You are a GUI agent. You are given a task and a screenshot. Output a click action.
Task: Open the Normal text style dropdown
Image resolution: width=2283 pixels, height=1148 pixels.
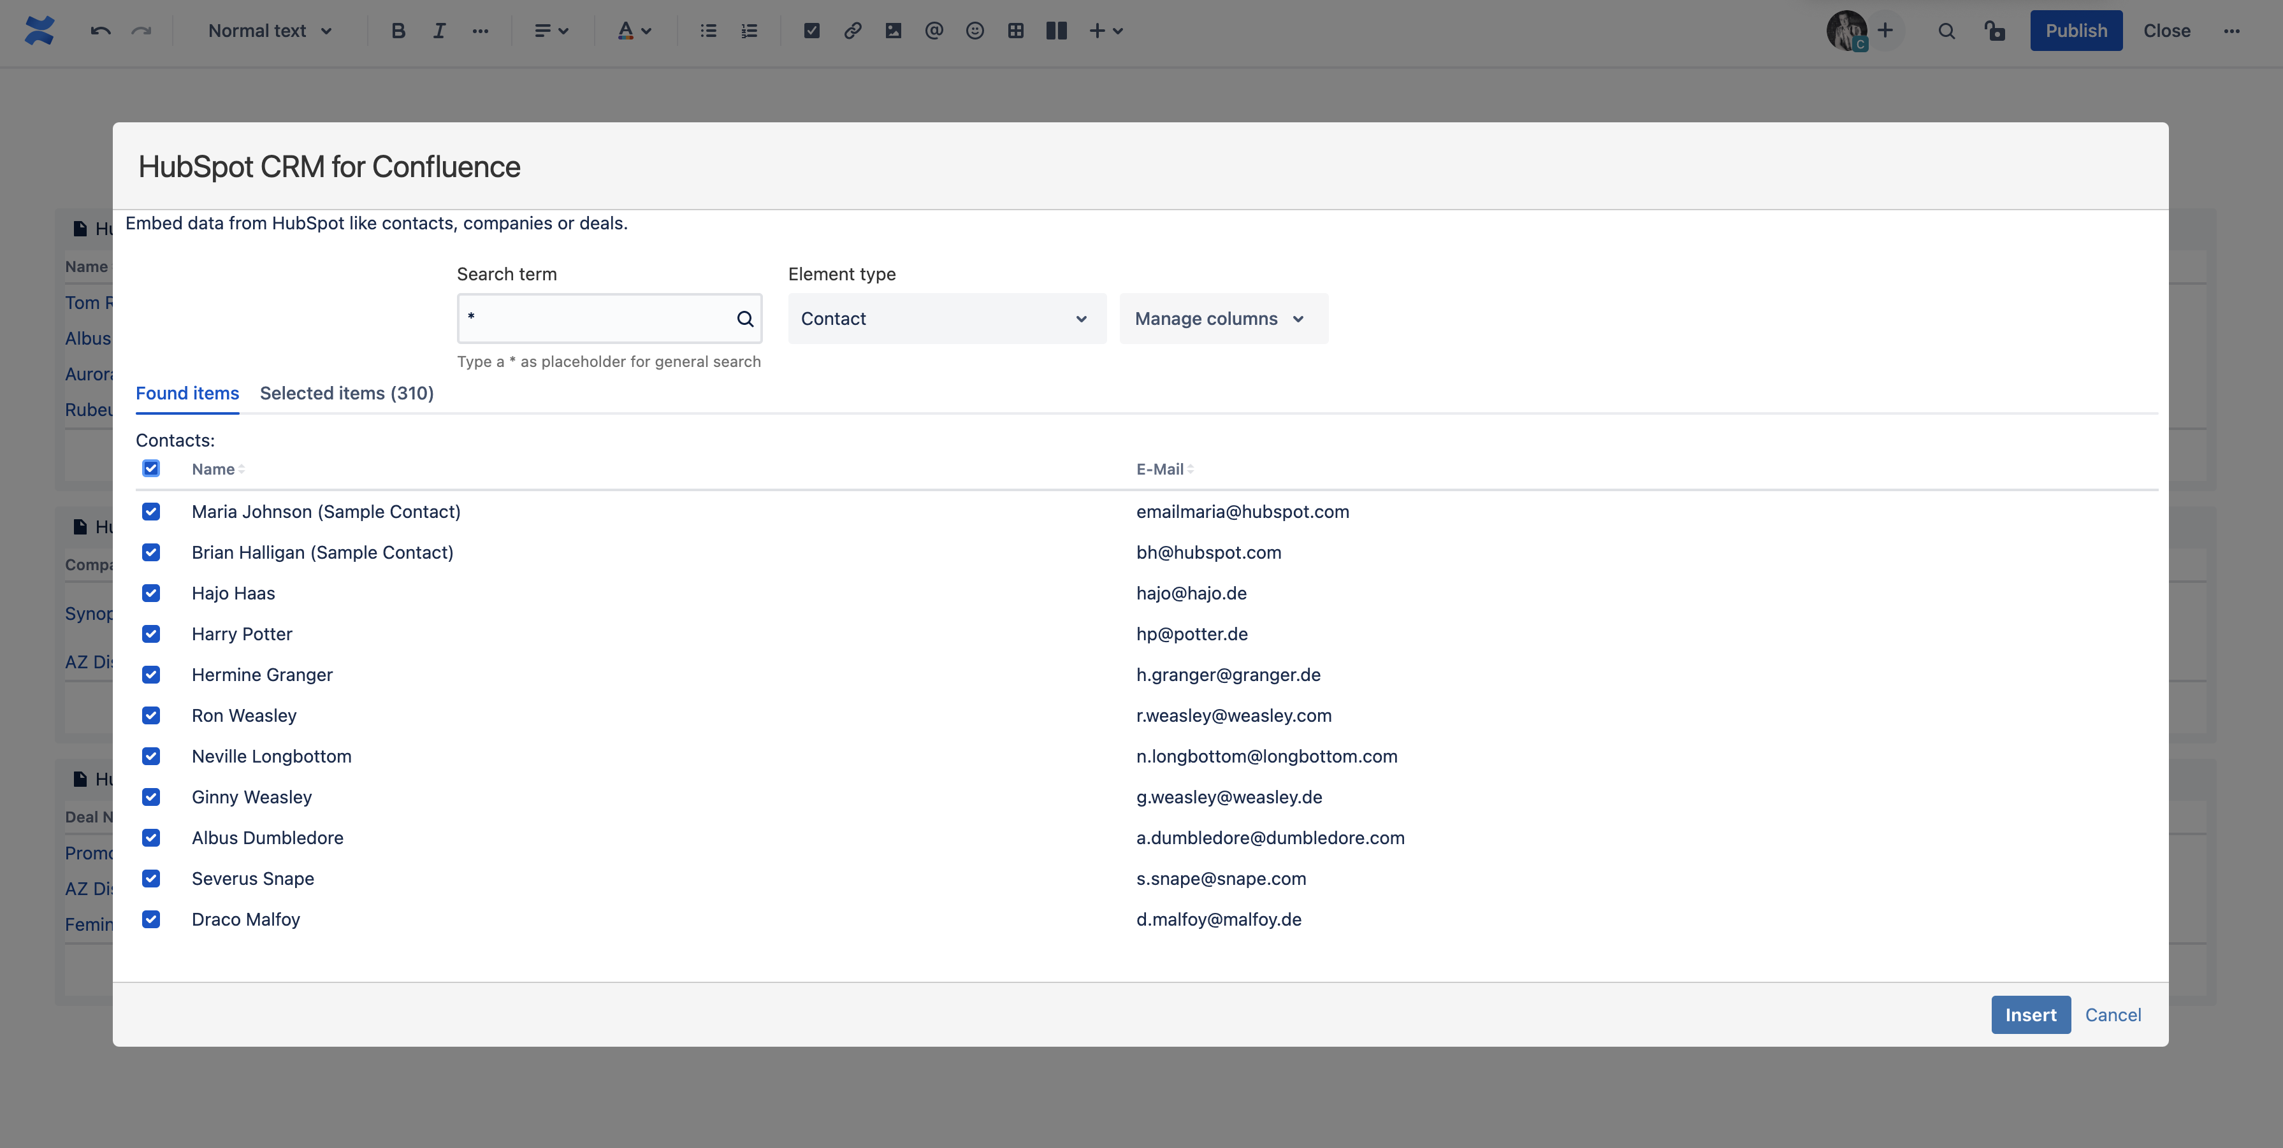(270, 31)
